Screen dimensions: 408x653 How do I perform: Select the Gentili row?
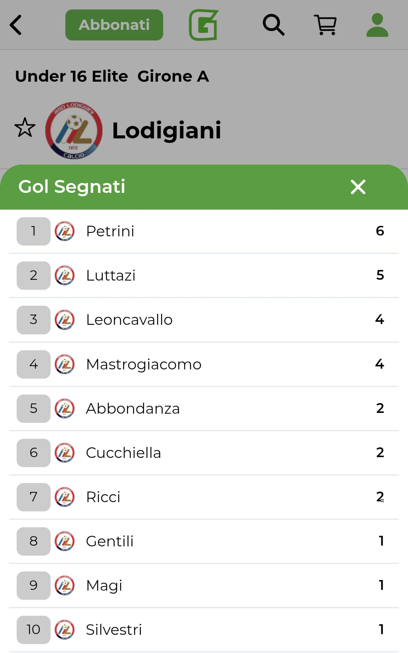pos(110,541)
